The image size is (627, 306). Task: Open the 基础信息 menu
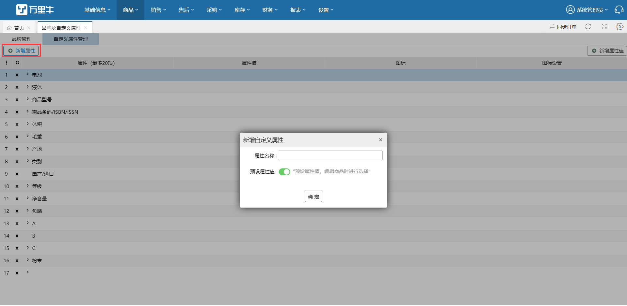point(97,10)
